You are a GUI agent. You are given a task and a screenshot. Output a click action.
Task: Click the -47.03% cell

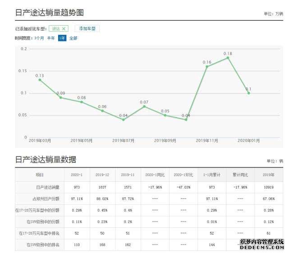click(183, 187)
